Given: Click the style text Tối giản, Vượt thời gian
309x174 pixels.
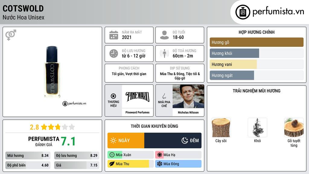Looking at the screenshot, I should click(x=129, y=74).
